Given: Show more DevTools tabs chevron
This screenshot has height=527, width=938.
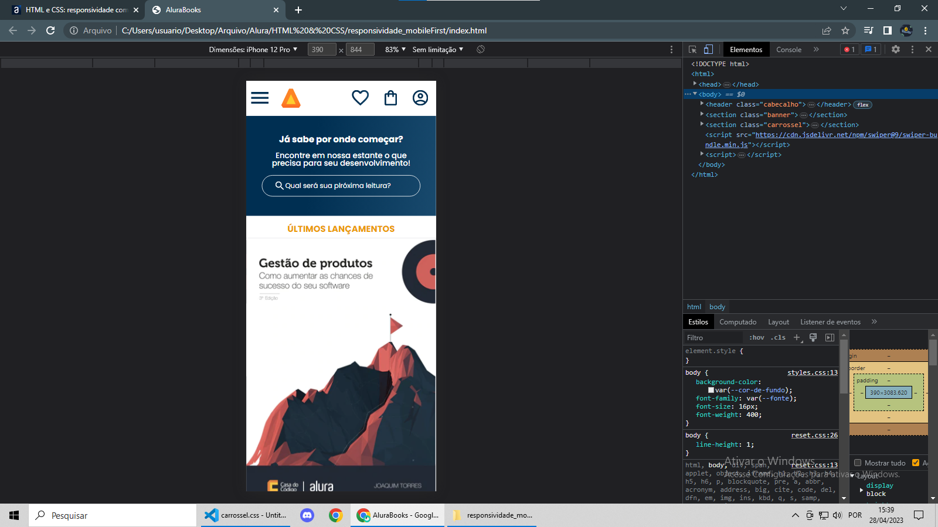Looking at the screenshot, I should (x=816, y=50).
